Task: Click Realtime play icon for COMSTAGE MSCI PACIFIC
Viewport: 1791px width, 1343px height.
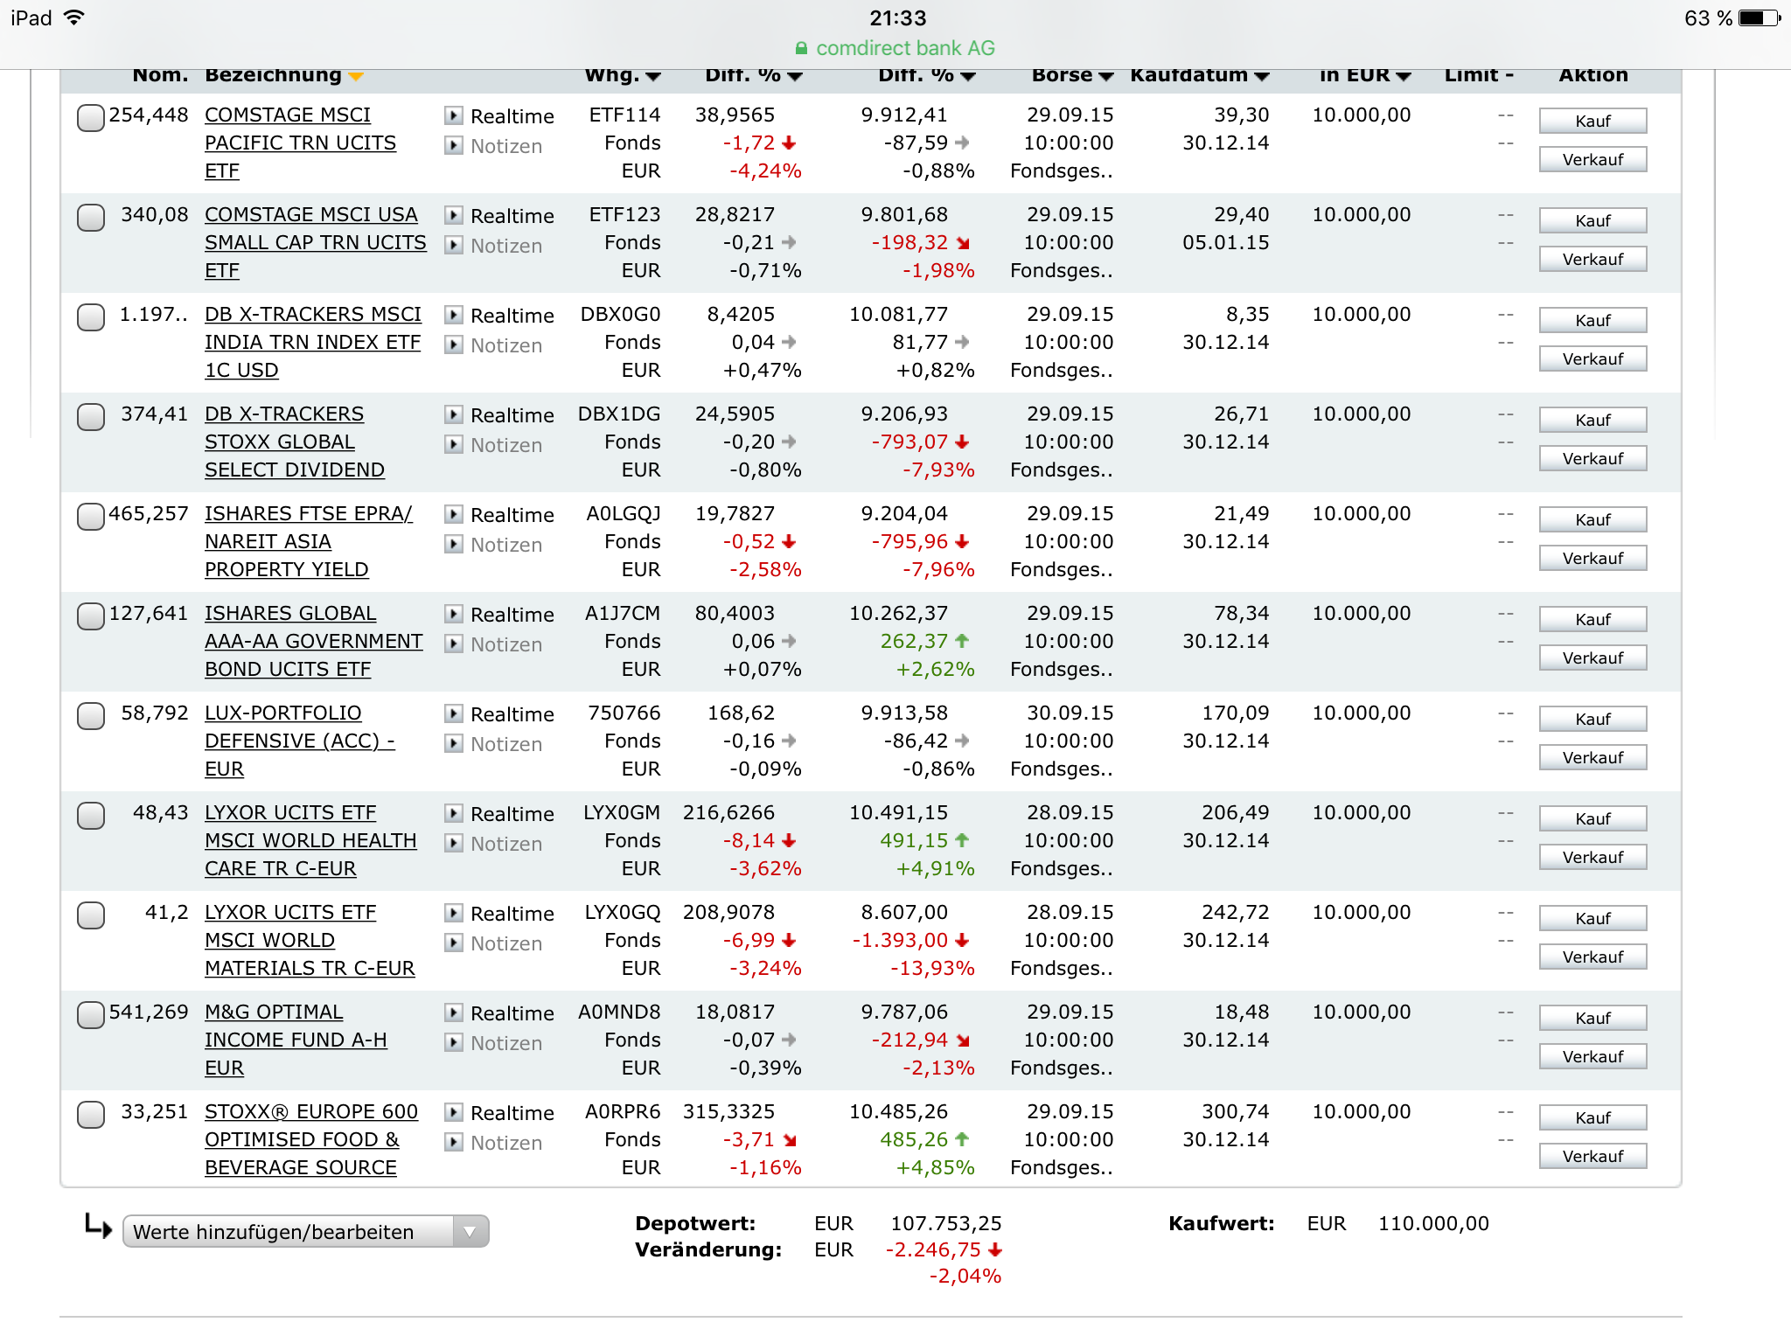Action: click(453, 115)
